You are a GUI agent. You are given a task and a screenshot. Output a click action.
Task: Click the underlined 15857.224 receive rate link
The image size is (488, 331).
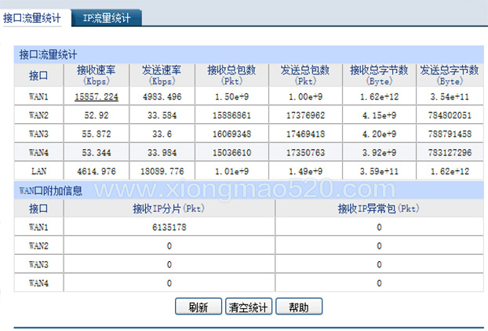[97, 96]
